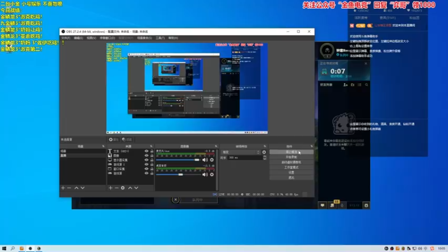Open the 视图(V) menu
This screenshot has height=252, width=448.
click(91, 38)
